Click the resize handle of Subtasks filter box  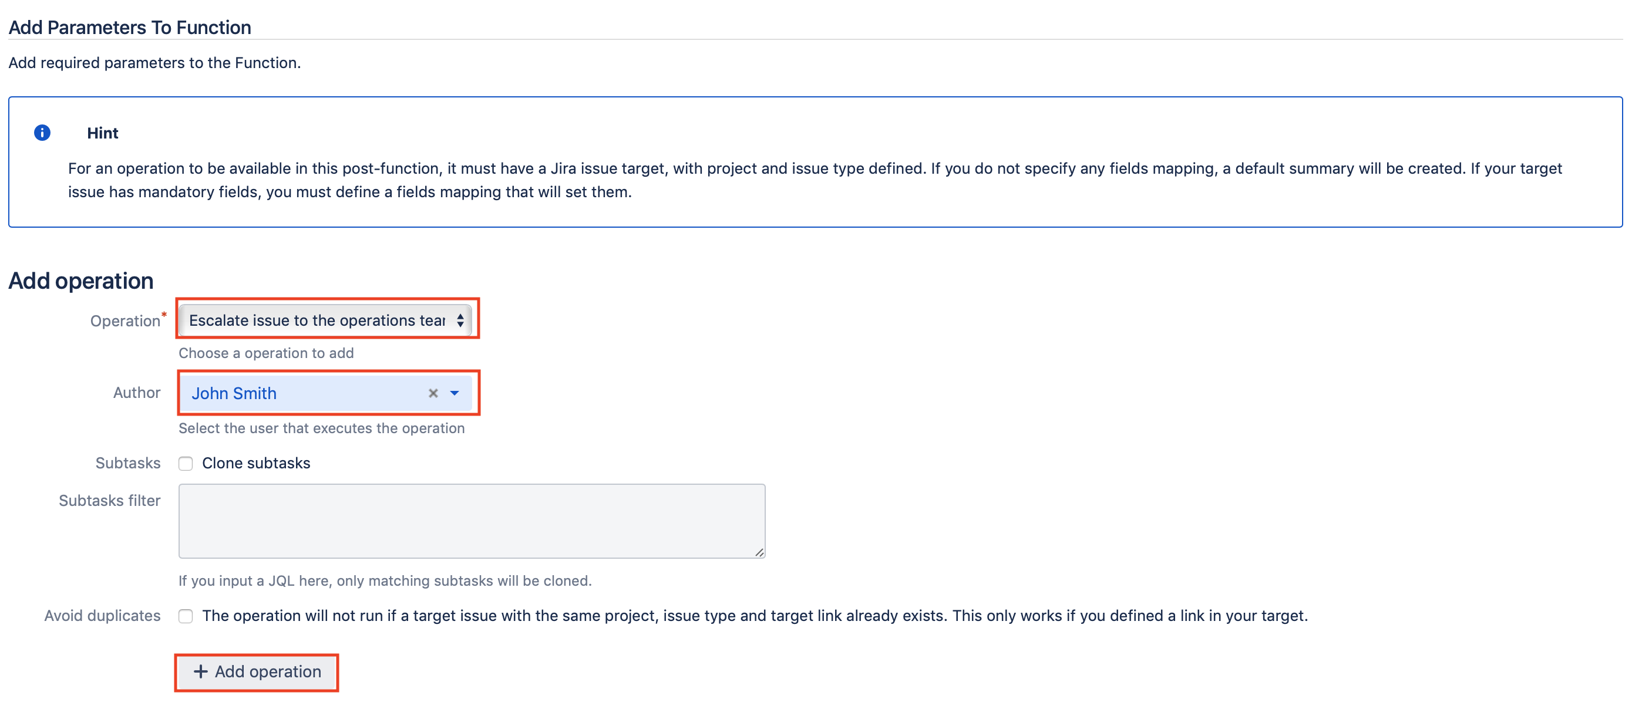(761, 553)
